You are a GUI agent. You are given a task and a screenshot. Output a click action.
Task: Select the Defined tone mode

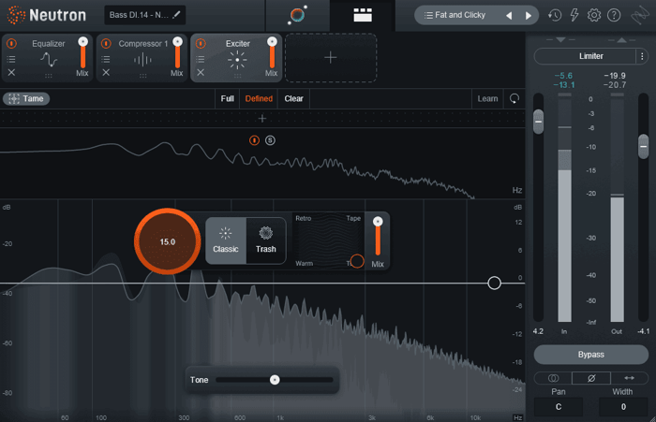click(259, 98)
